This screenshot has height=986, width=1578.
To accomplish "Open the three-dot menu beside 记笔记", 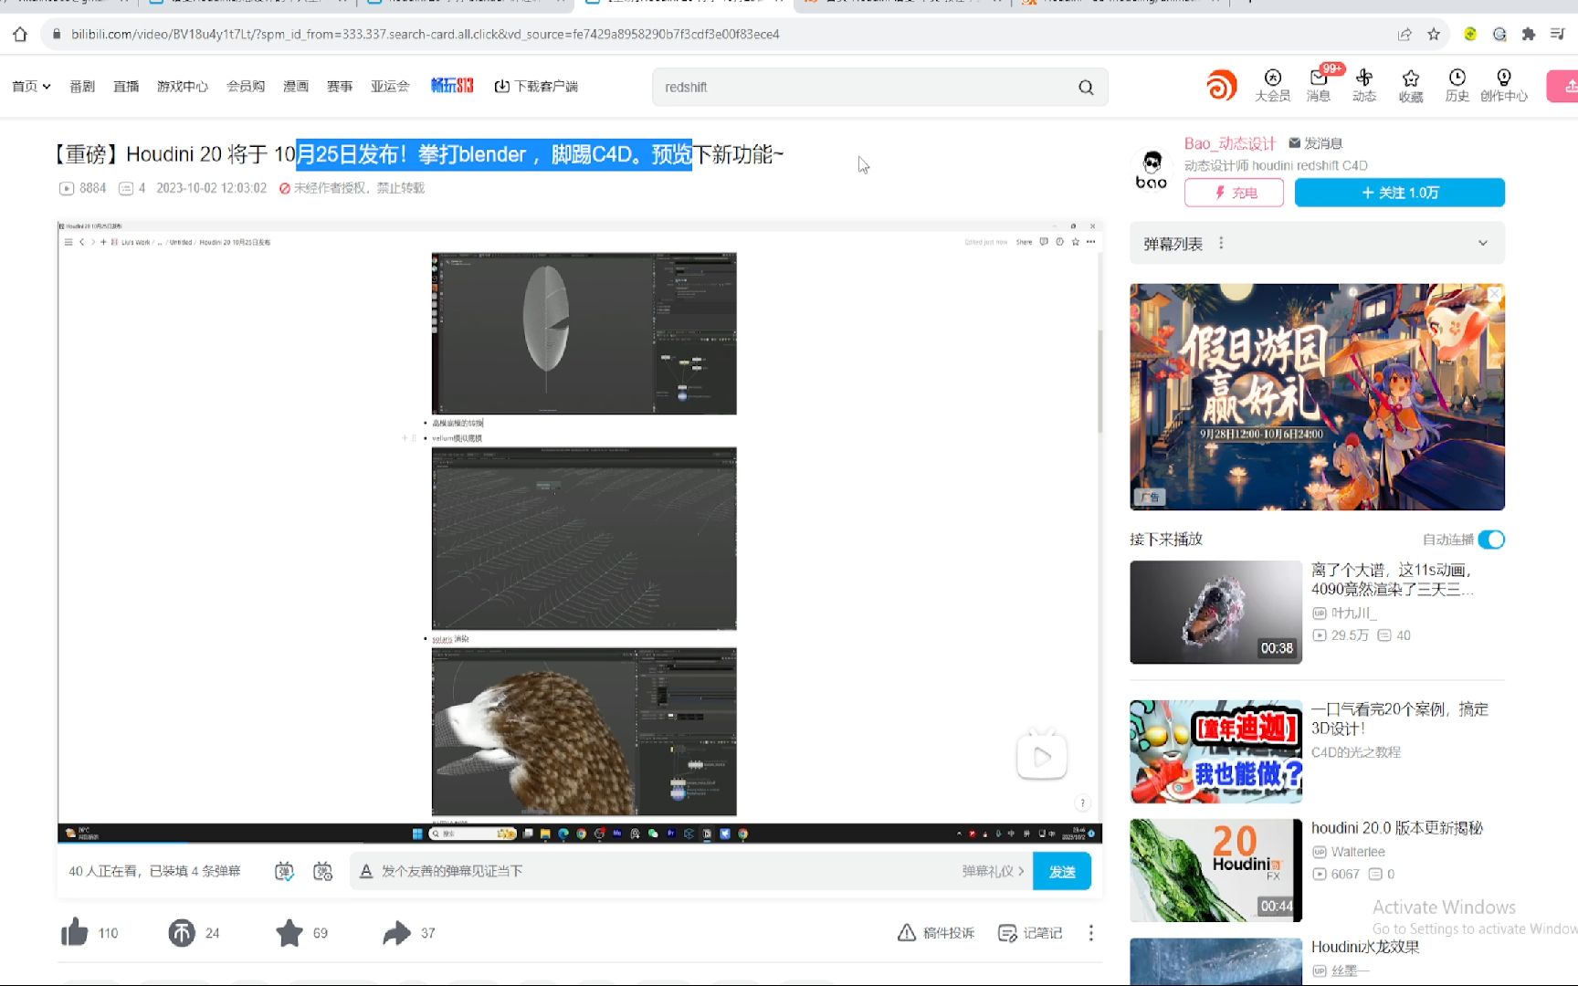I will pyautogui.click(x=1090, y=933).
